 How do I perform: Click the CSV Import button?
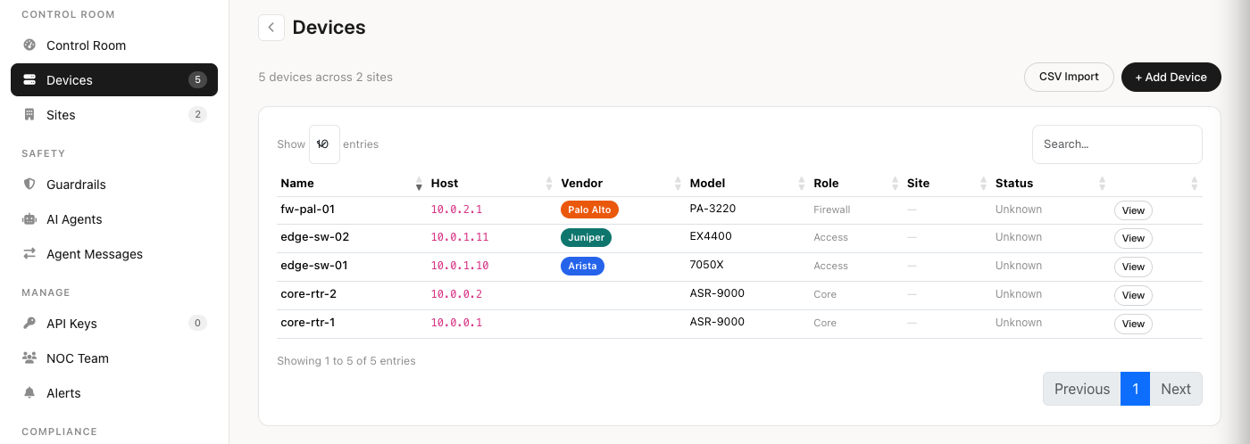(x=1069, y=78)
